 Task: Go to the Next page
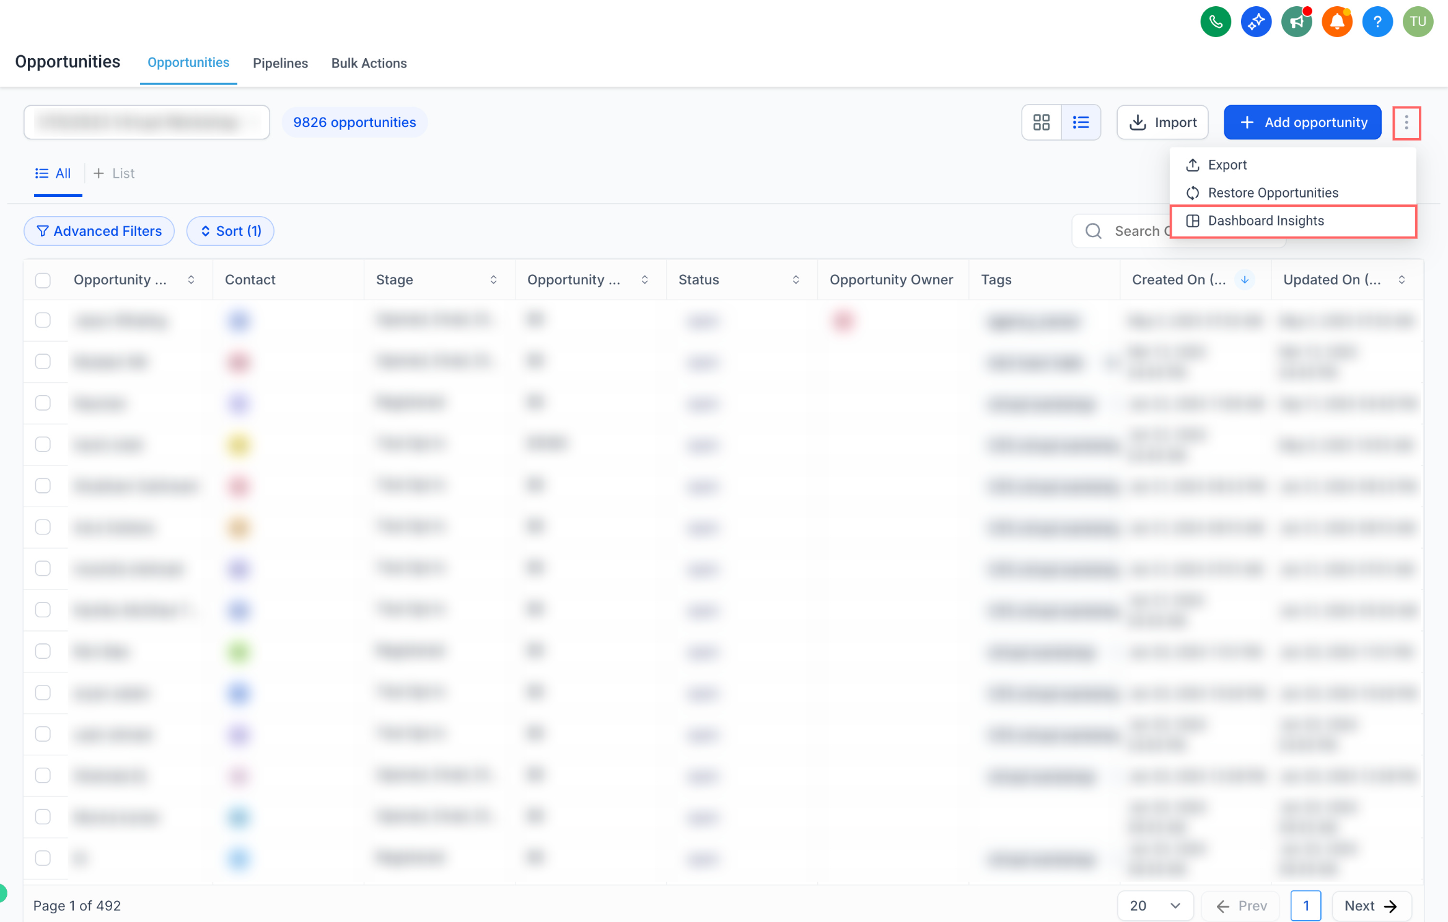pyautogui.click(x=1371, y=906)
